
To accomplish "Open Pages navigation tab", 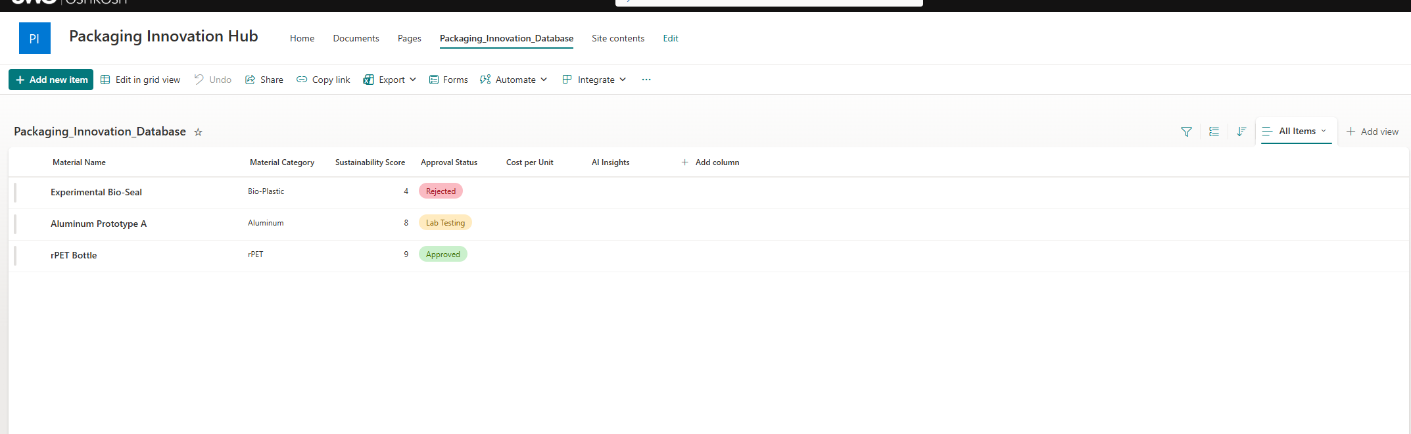I will pos(410,38).
